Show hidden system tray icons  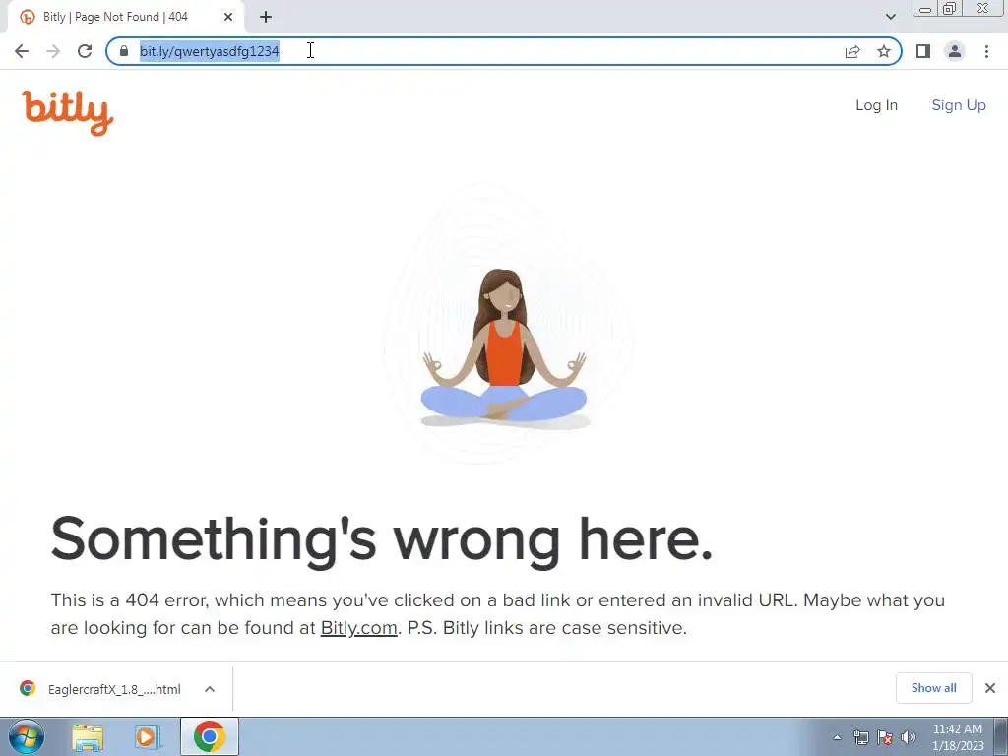tap(837, 737)
